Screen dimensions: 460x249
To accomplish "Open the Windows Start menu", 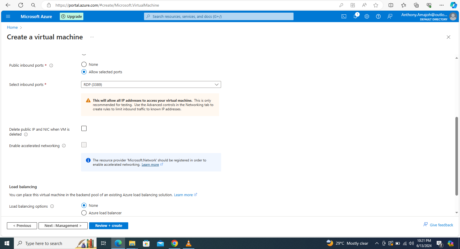I will [x=7, y=243].
